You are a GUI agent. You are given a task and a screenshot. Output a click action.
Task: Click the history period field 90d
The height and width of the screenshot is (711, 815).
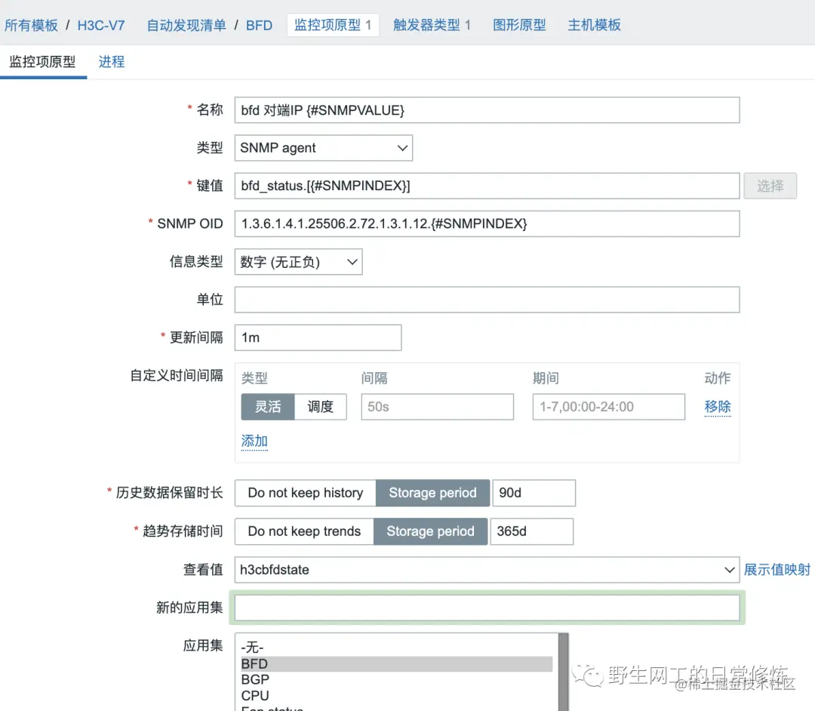pyautogui.click(x=534, y=493)
